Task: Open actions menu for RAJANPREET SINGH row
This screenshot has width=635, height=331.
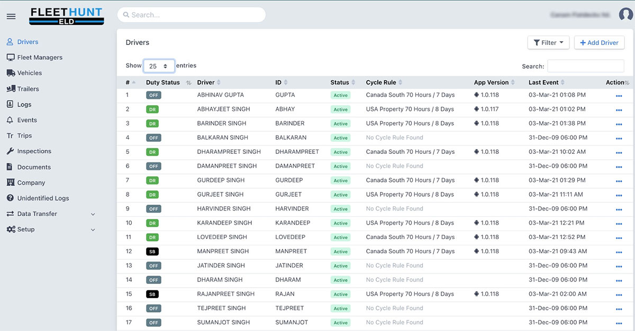Action: (619, 295)
